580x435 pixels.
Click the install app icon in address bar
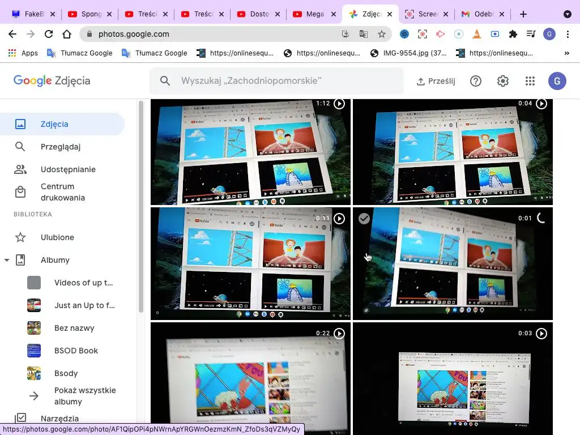tap(345, 34)
